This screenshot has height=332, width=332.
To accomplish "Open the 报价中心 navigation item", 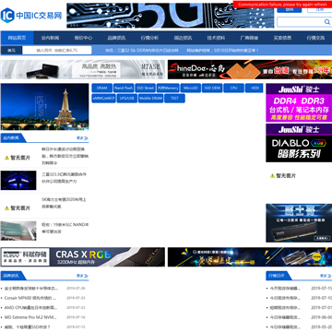I will pyautogui.click(x=83, y=38).
